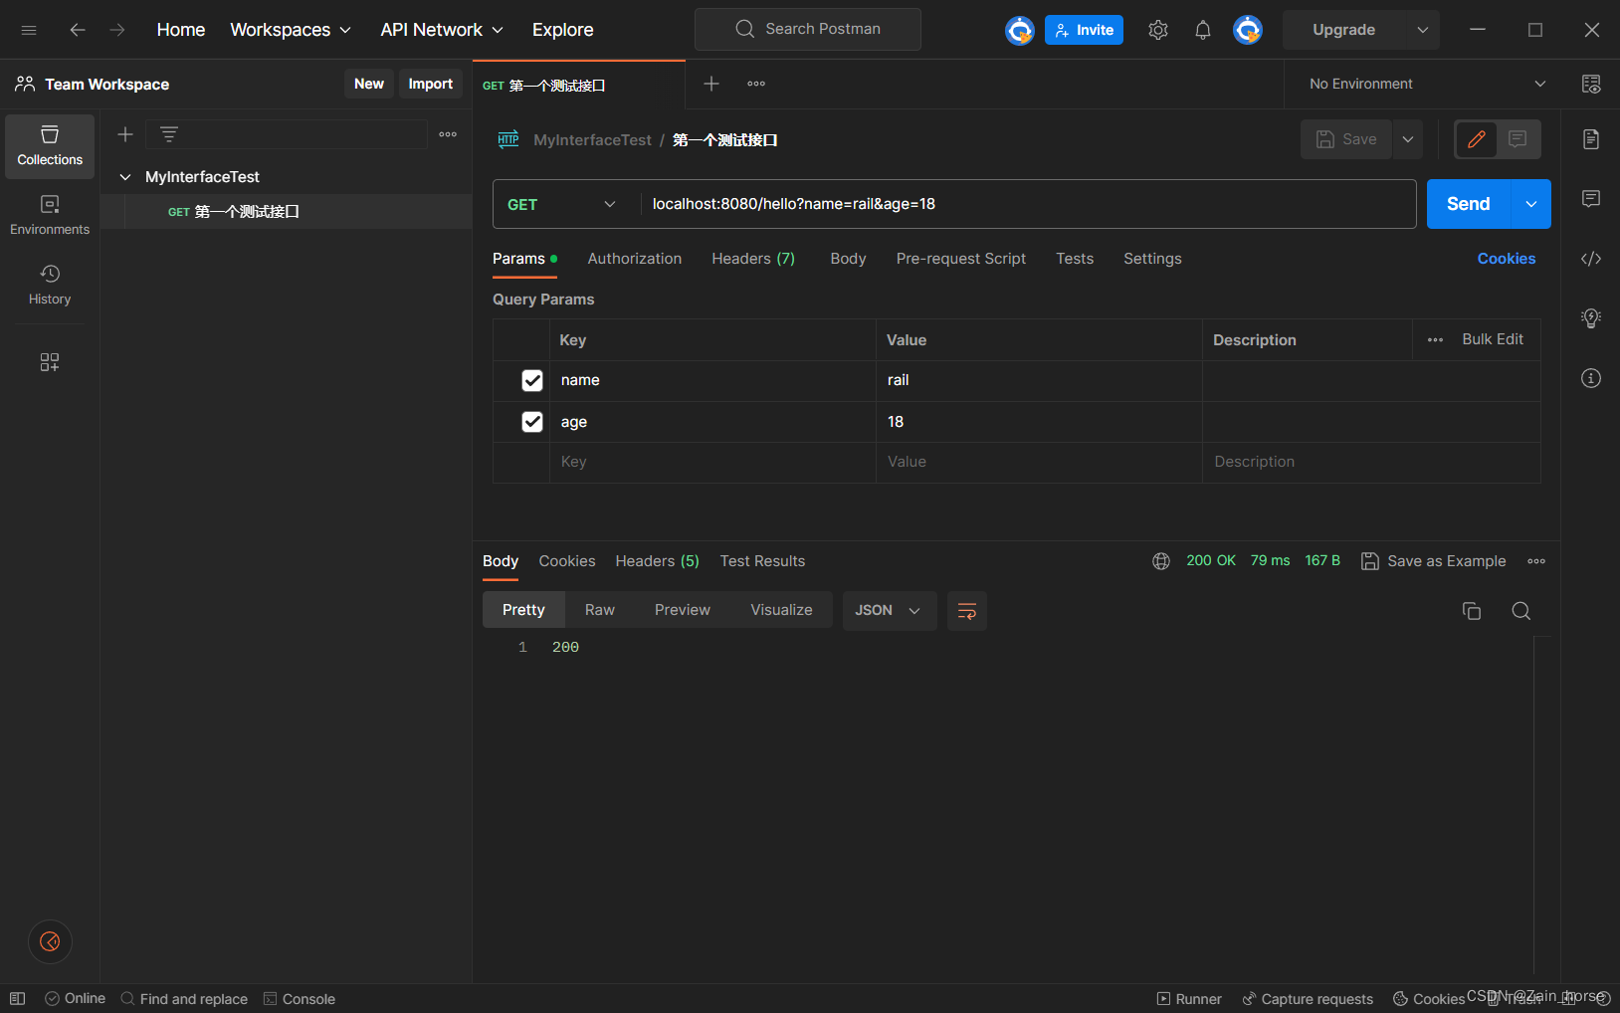This screenshot has width=1620, height=1013.
Task: Change the JSON response format dropdown
Action: [890, 611]
